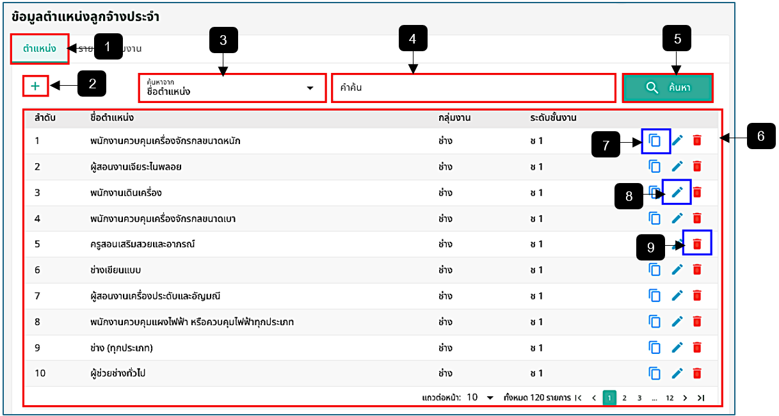Edit row 3 position with pencil icon
The image size is (779, 416).
[x=677, y=192]
